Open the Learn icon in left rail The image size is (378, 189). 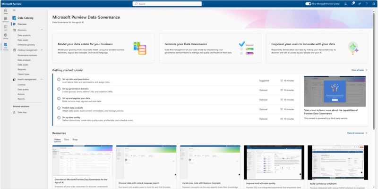(6, 27)
